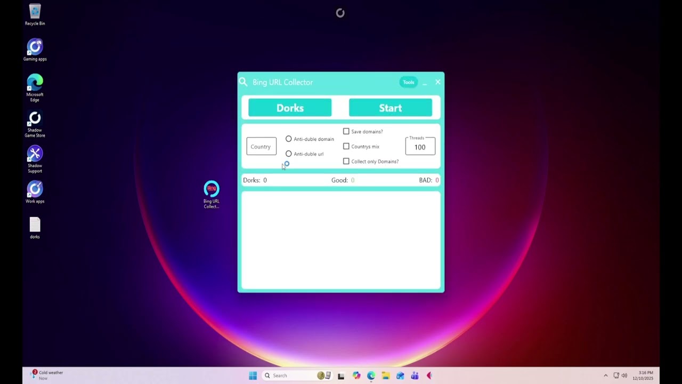
Task: Enable the Countrys mix checkbox
Action: coord(346,146)
